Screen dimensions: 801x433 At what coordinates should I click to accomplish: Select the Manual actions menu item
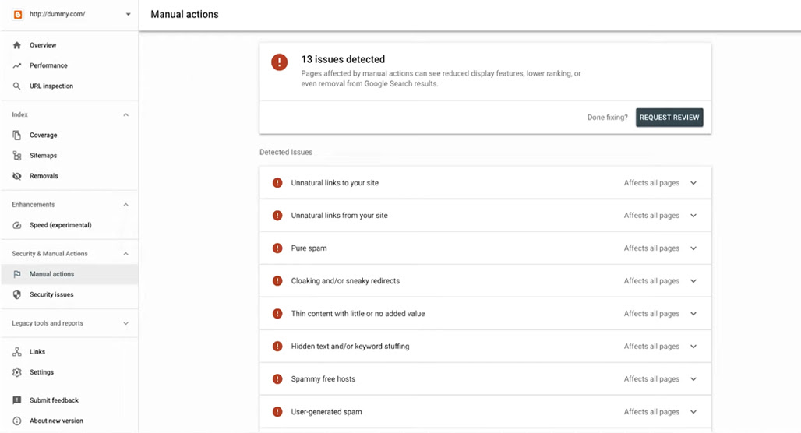pyautogui.click(x=69, y=273)
